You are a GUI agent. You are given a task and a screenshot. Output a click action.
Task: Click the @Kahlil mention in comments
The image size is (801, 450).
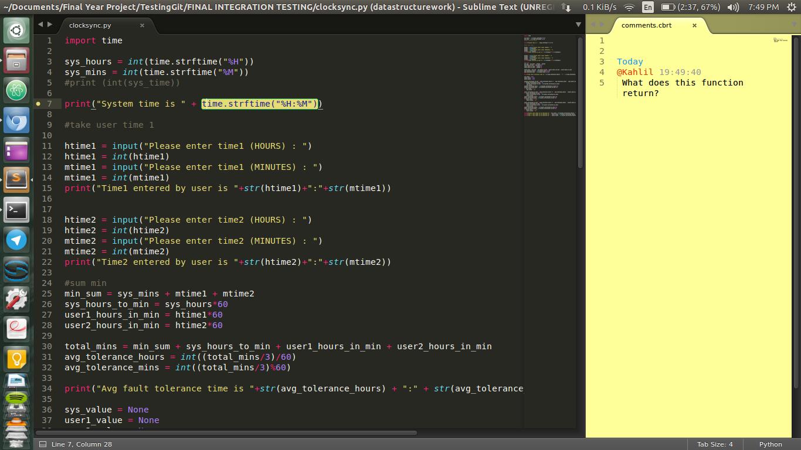tap(634, 72)
